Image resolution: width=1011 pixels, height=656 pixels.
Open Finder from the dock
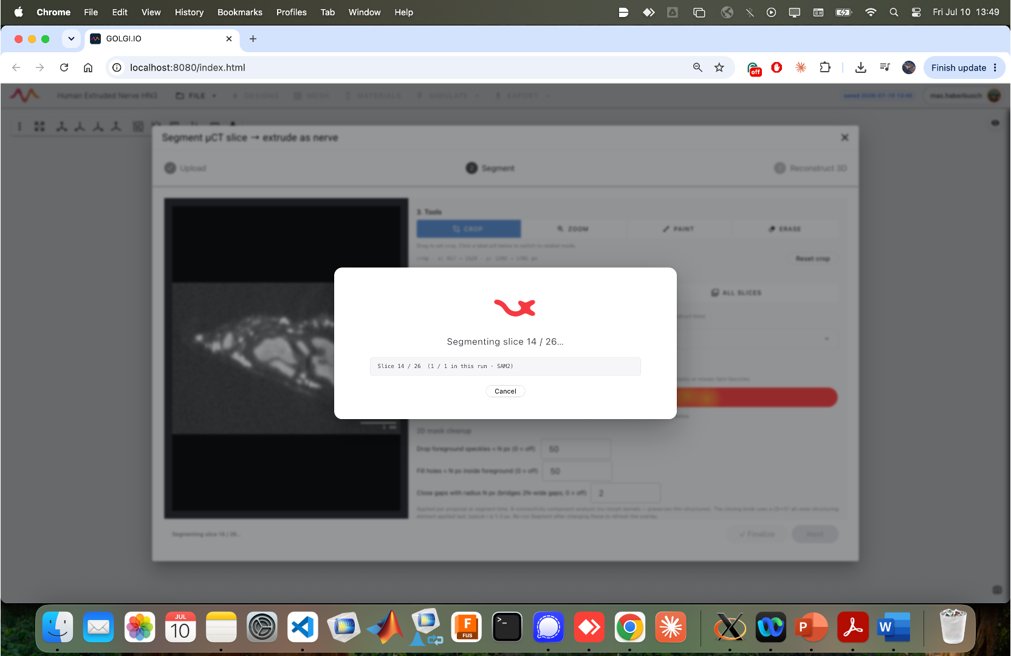click(58, 627)
